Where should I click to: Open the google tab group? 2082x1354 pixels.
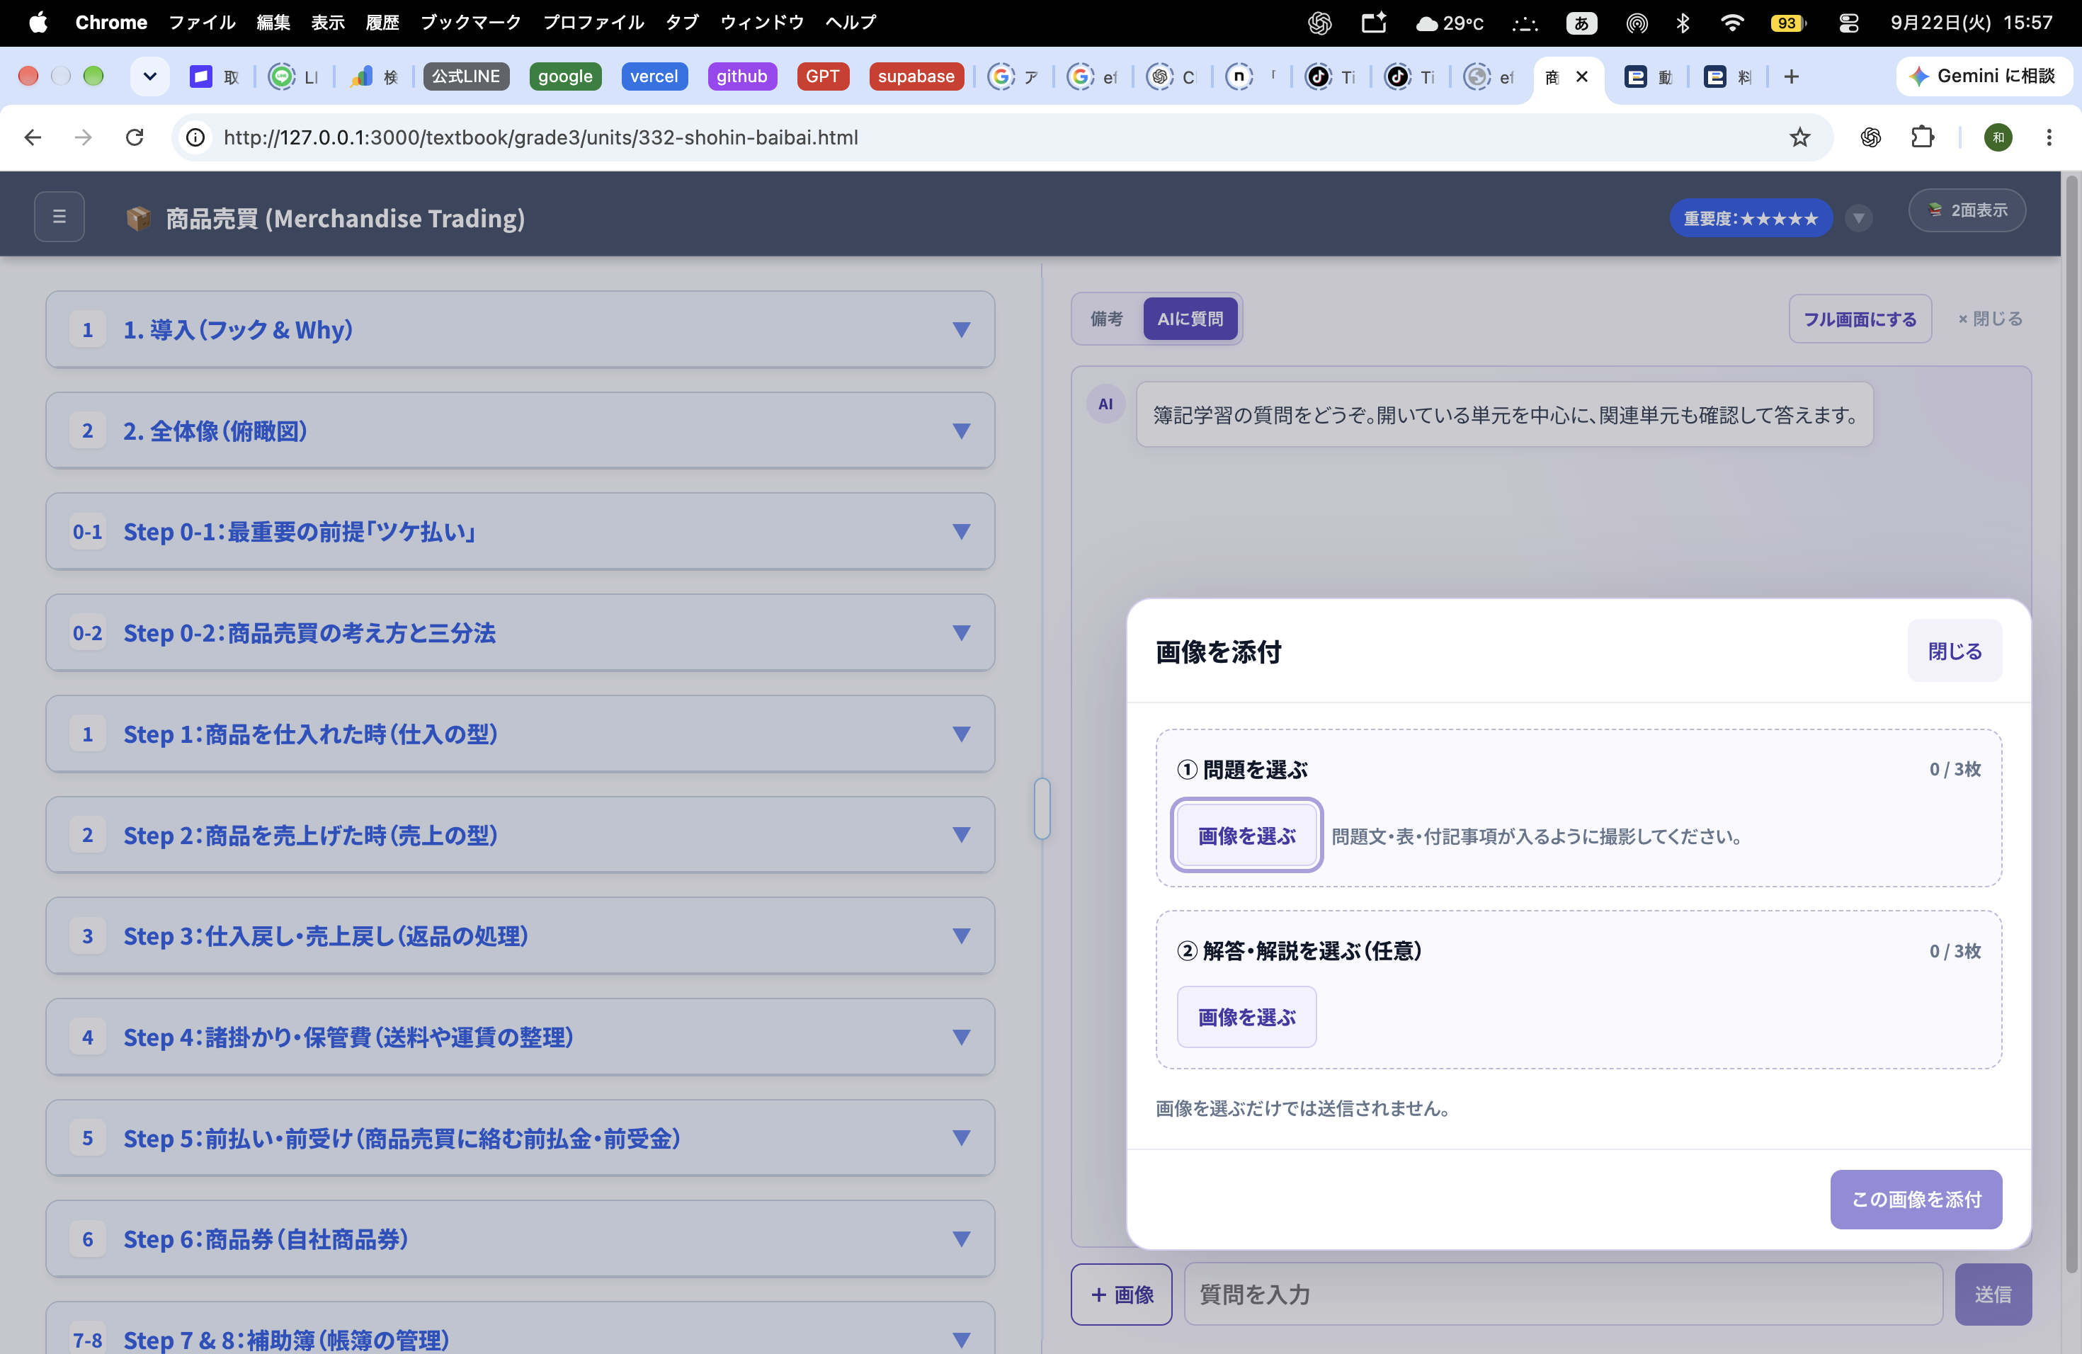click(565, 76)
